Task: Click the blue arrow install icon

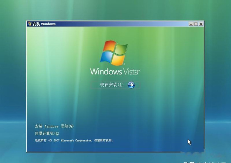Action: (131, 85)
